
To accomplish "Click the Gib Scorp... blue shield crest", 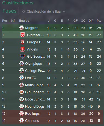I will (22, 56).
